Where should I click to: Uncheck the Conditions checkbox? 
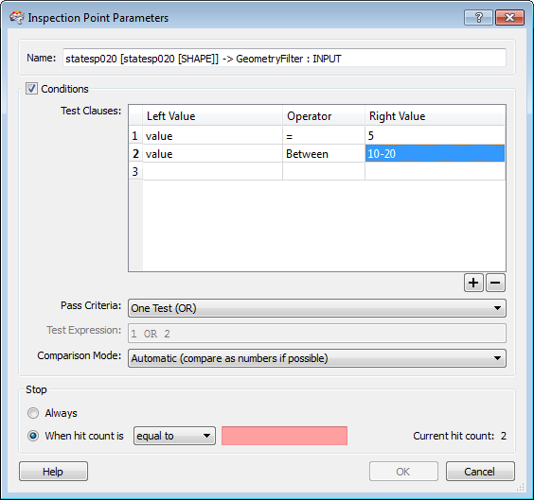pos(31,89)
